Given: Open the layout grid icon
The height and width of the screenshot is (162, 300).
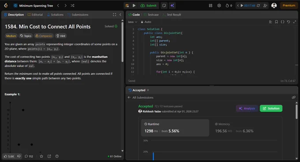Looking at the screenshot, I should coord(210,6).
